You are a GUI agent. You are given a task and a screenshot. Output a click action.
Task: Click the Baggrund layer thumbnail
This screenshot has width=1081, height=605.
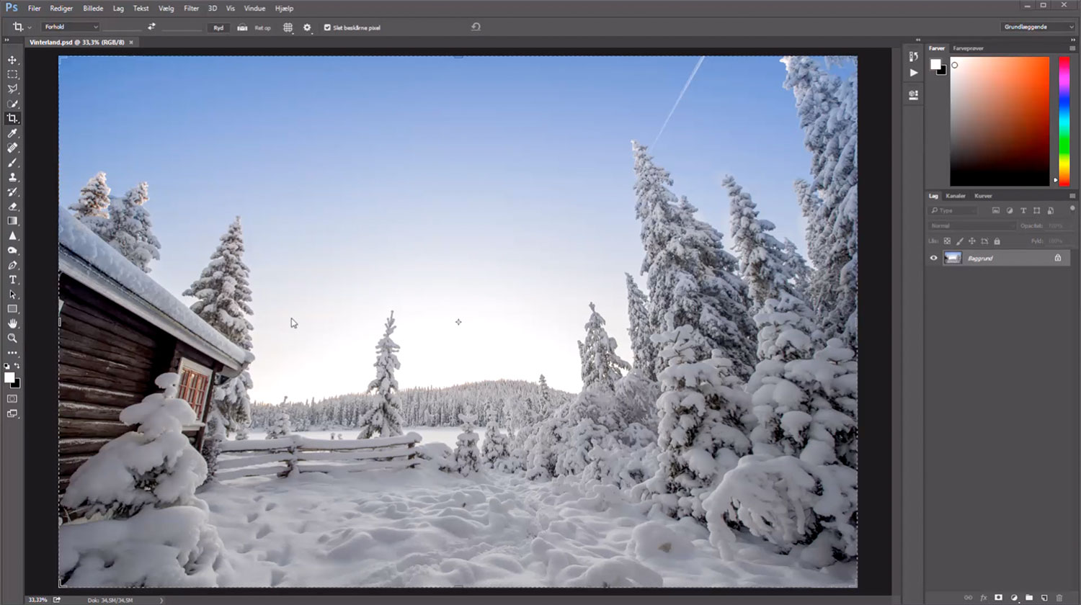(953, 258)
